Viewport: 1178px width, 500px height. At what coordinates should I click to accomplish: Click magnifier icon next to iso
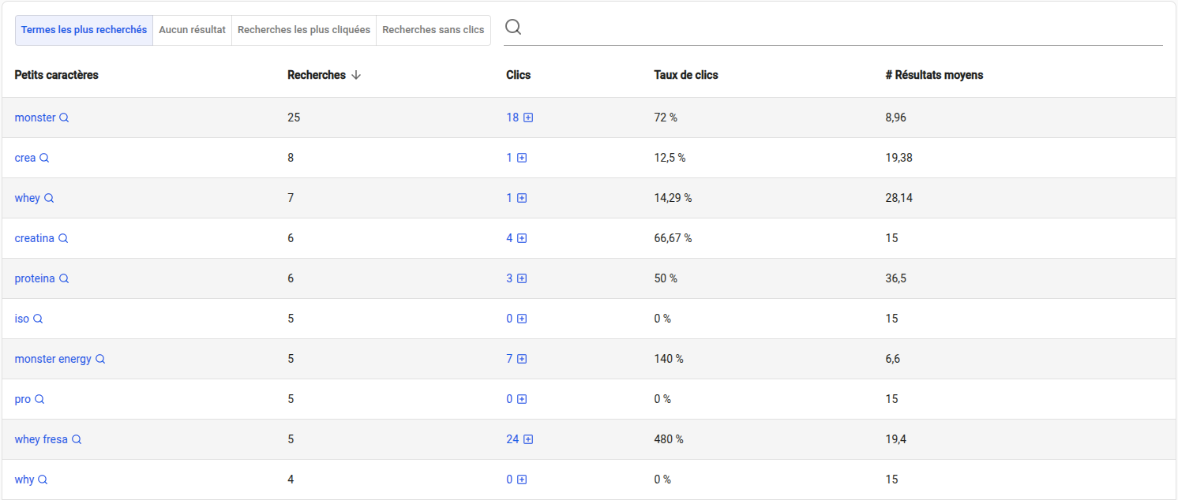pos(38,319)
